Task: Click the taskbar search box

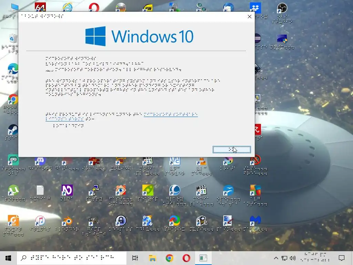Action: 72,258
